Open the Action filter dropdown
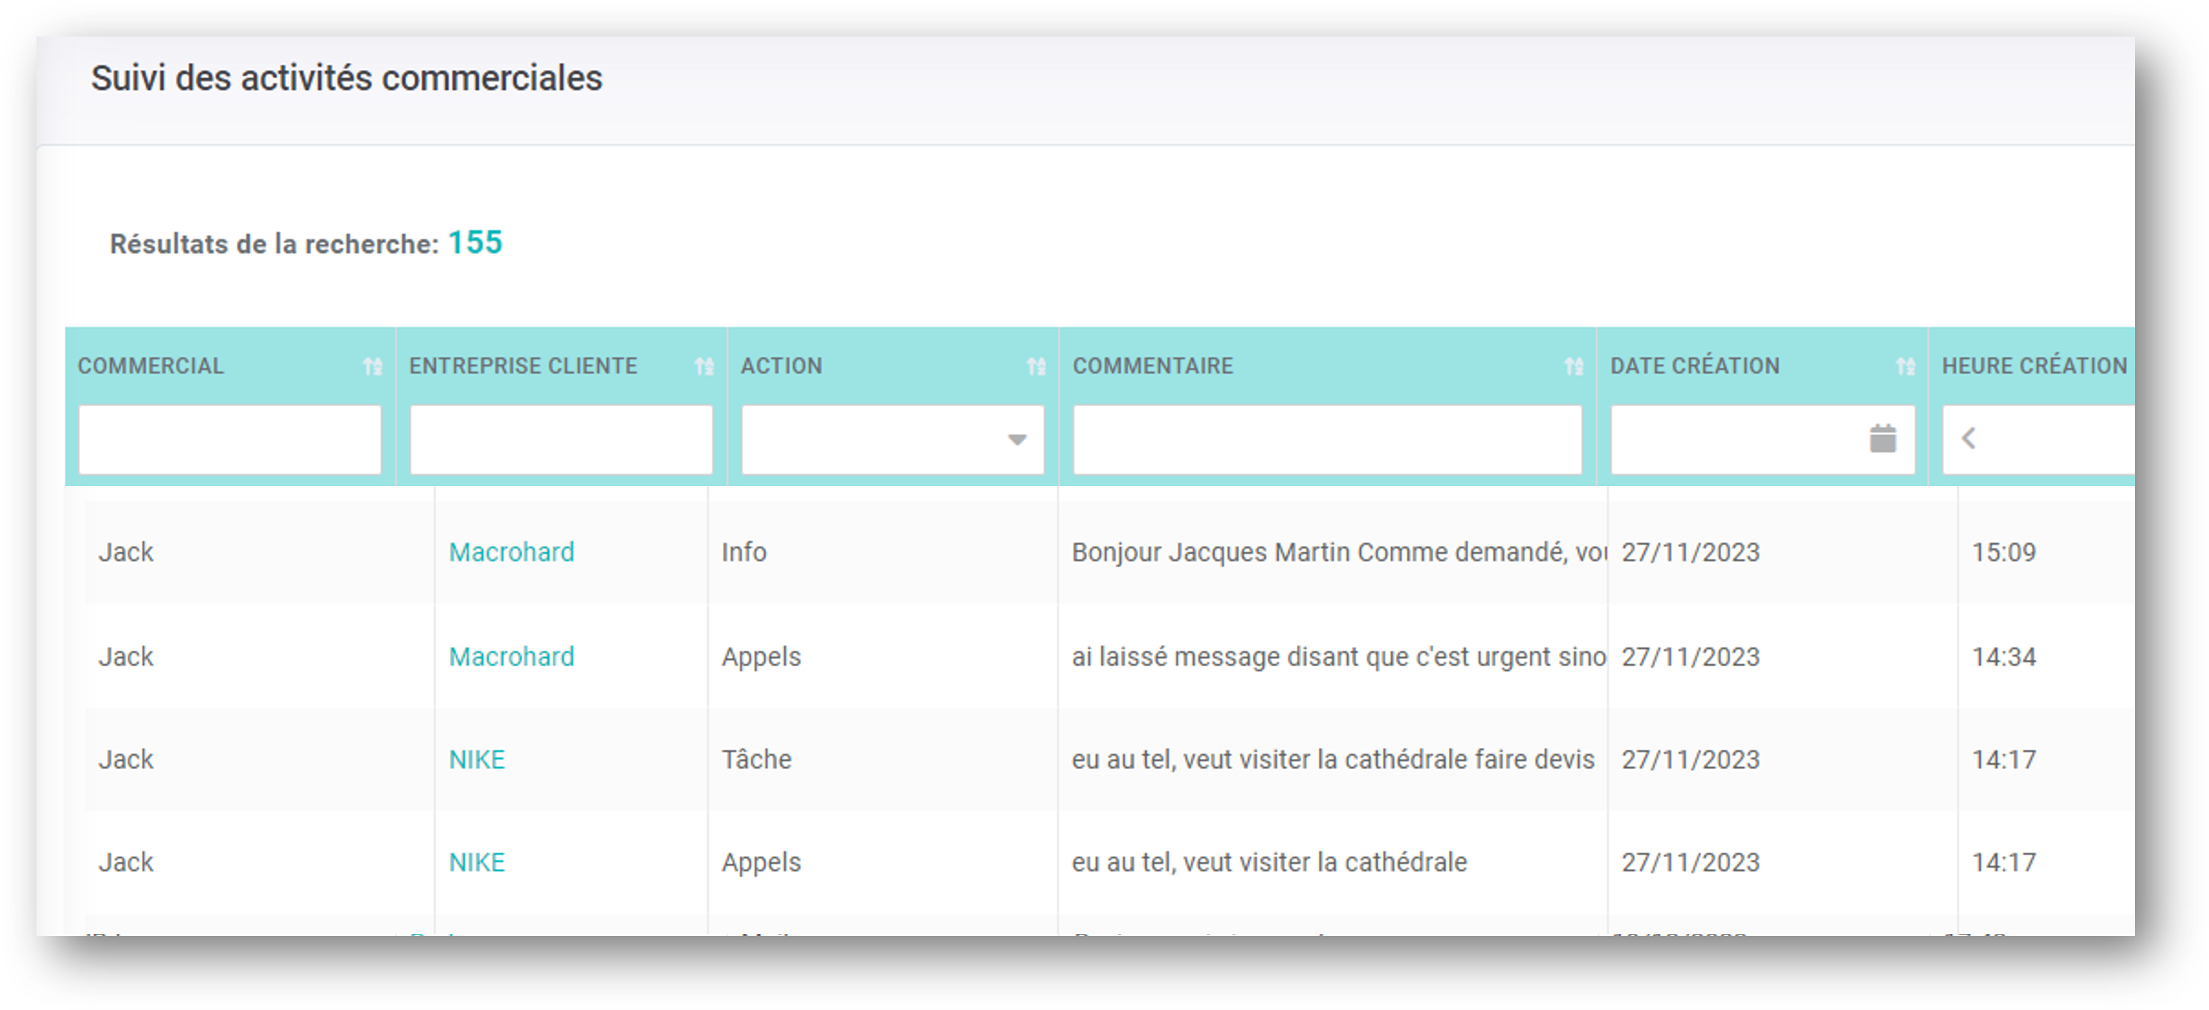Viewport: 2209px width, 1010px height. pos(1017,439)
